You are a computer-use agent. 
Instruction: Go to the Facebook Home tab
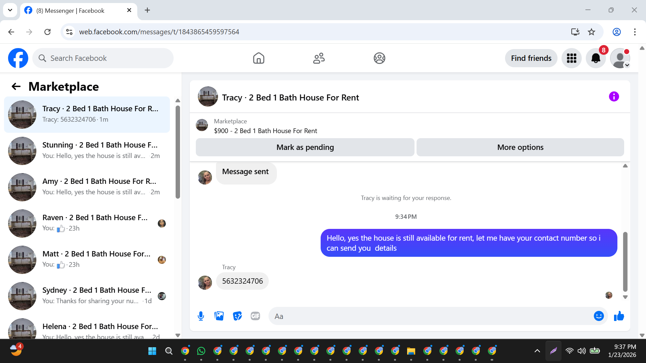click(x=258, y=58)
